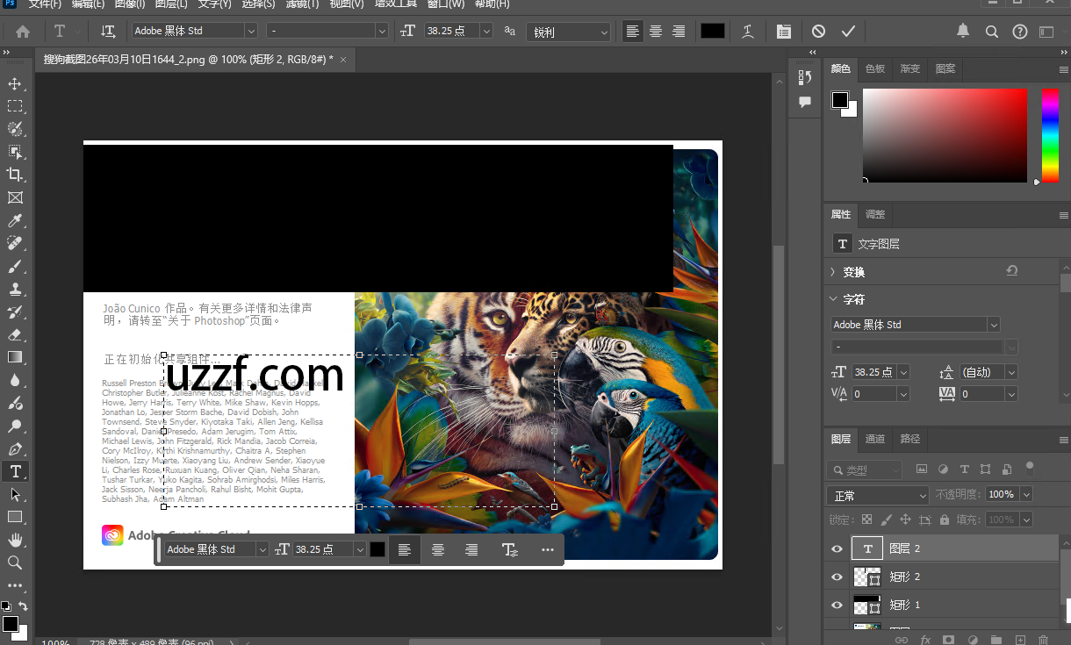Click the Create new layer icon
The image size is (1071, 645).
pos(1019,641)
